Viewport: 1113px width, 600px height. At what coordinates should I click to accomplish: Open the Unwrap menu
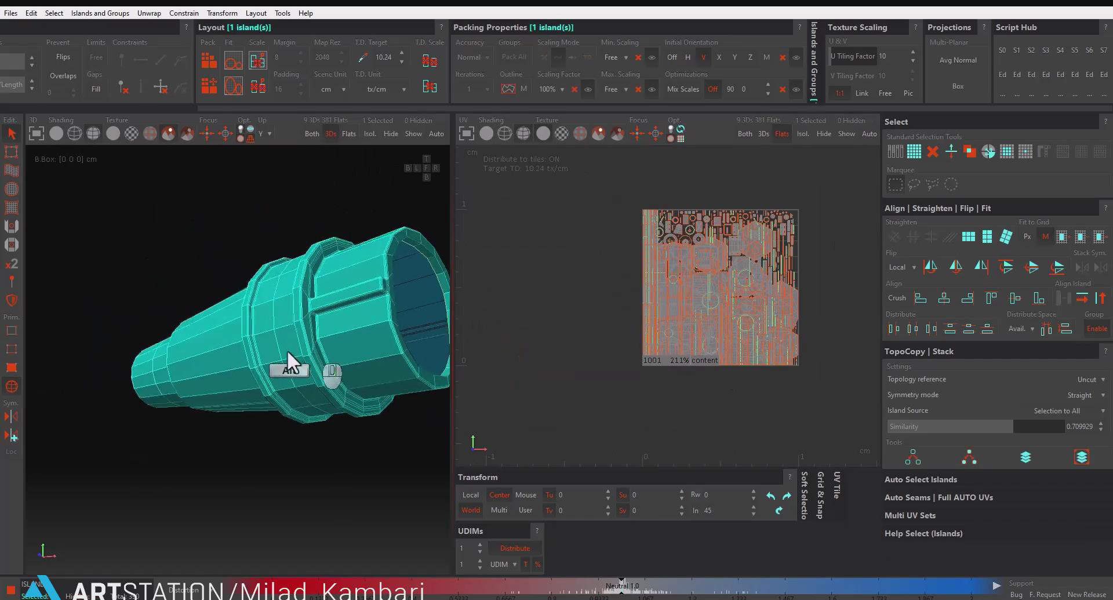click(149, 13)
